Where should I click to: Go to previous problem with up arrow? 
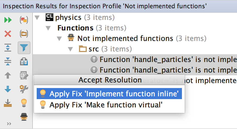(x=8, y=75)
